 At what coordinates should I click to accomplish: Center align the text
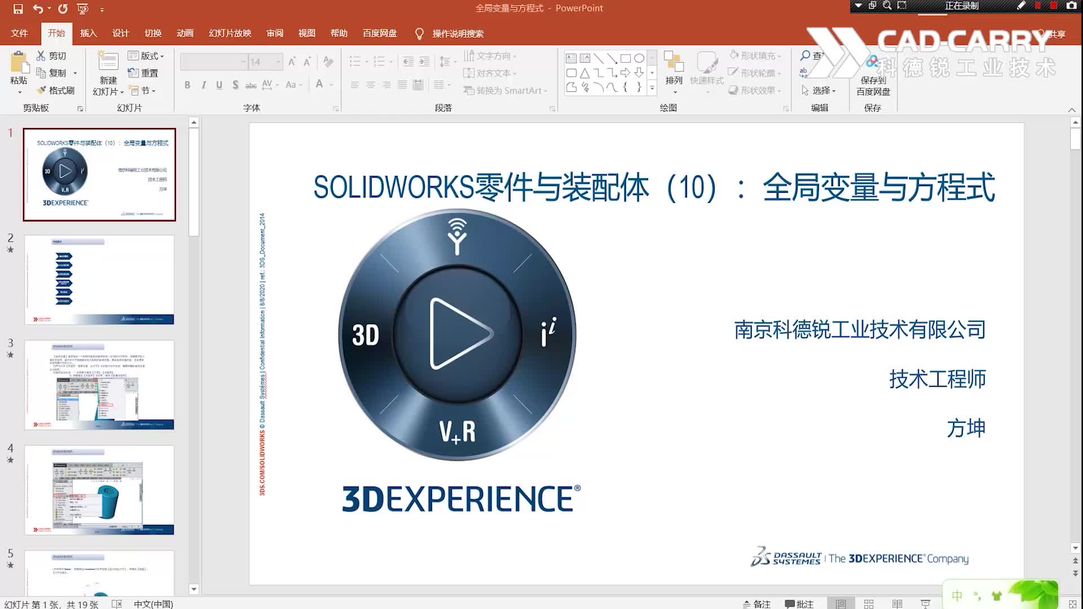click(371, 85)
